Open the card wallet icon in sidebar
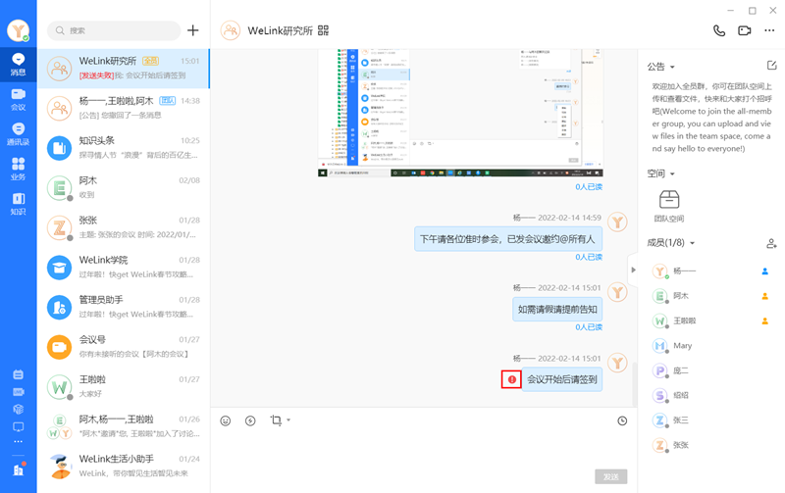Image resolution: width=785 pixels, height=493 pixels. (x=18, y=392)
